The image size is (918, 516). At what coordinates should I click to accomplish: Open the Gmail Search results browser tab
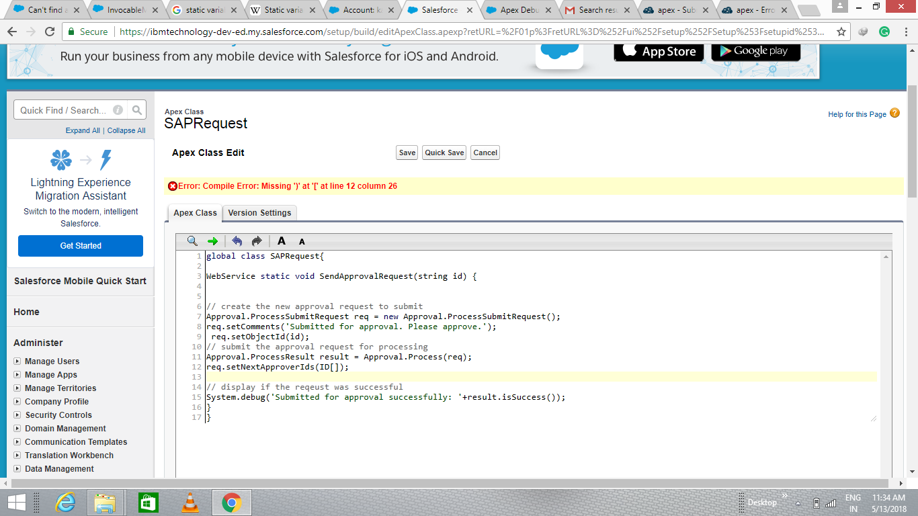(598, 10)
